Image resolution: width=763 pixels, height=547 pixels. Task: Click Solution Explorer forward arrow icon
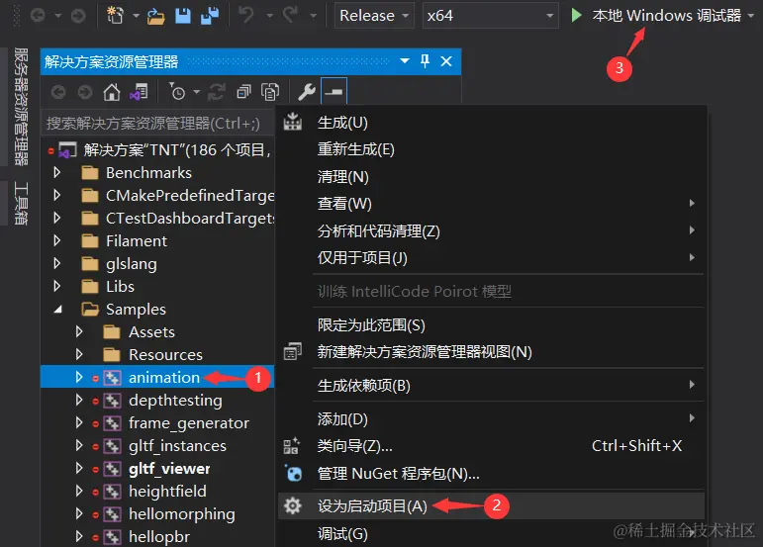coord(85,92)
